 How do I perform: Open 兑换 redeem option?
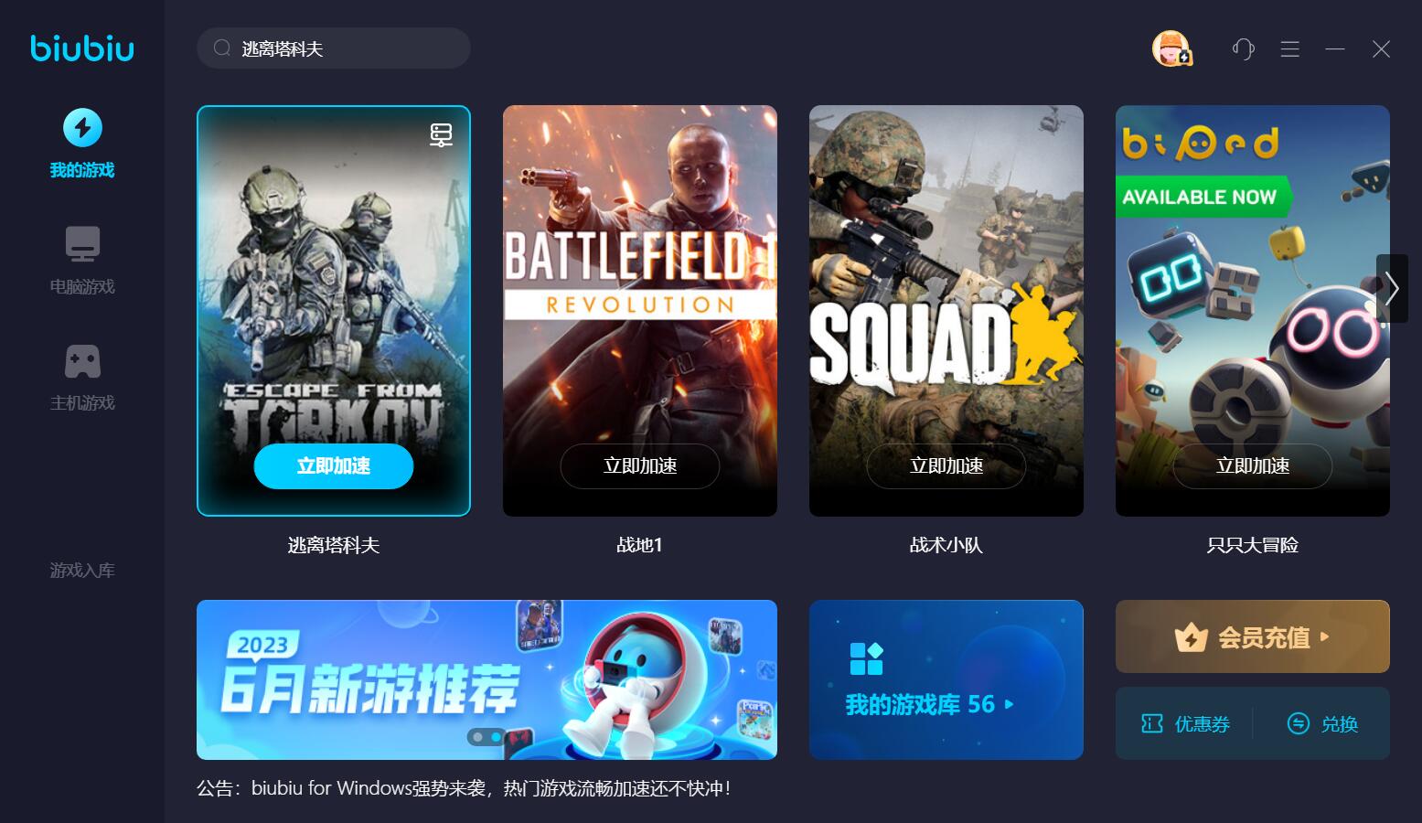tap(1322, 724)
